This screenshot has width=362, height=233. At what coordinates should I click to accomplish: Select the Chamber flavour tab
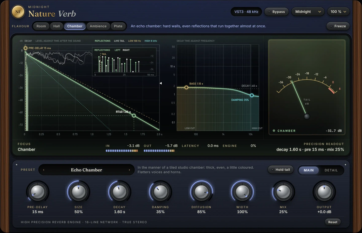point(75,26)
